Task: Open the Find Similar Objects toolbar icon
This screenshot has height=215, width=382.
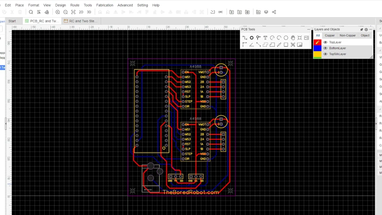Action: click(39, 12)
